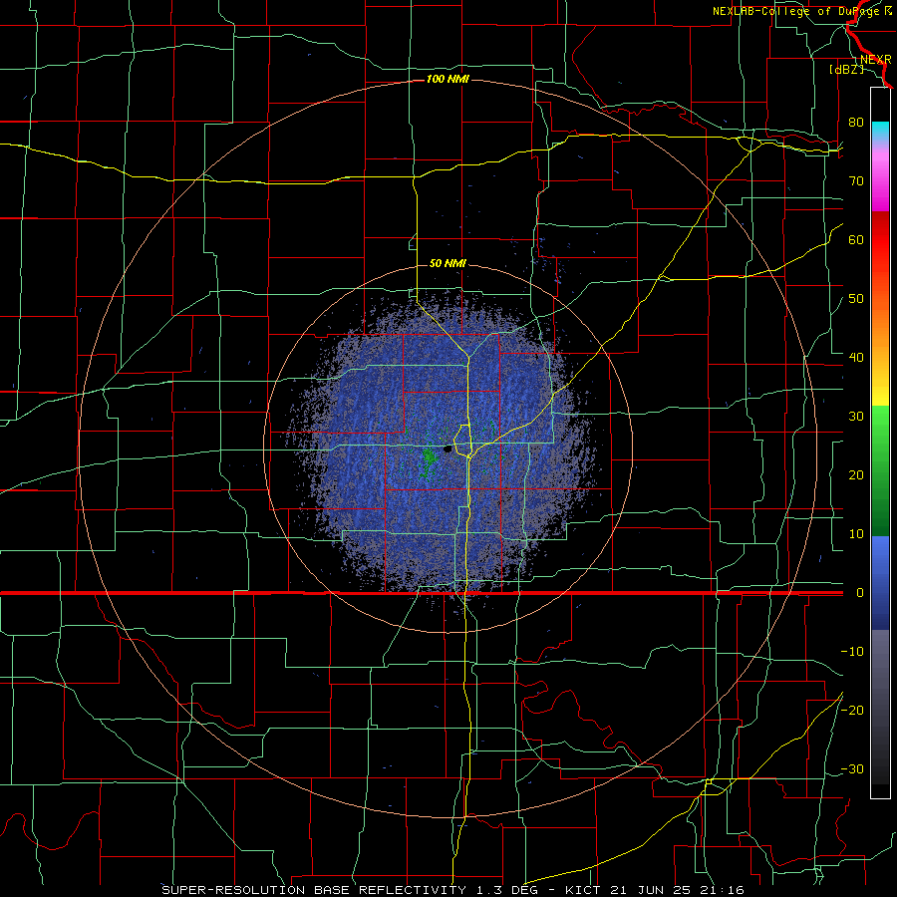
Task: Click "1.3 DEG" elevation angle in the caption
Action: tap(508, 890)
